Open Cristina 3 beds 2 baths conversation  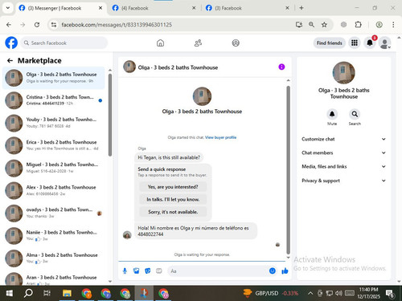tap(54, 100)
